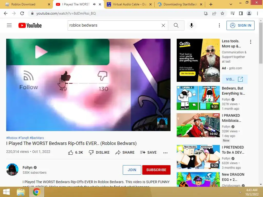263x197 pixels.
Task: Open the Chrome three-dot menu
Action: point(257,13)
